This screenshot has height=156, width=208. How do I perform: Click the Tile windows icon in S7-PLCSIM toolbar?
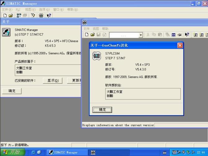coord(174,35)
